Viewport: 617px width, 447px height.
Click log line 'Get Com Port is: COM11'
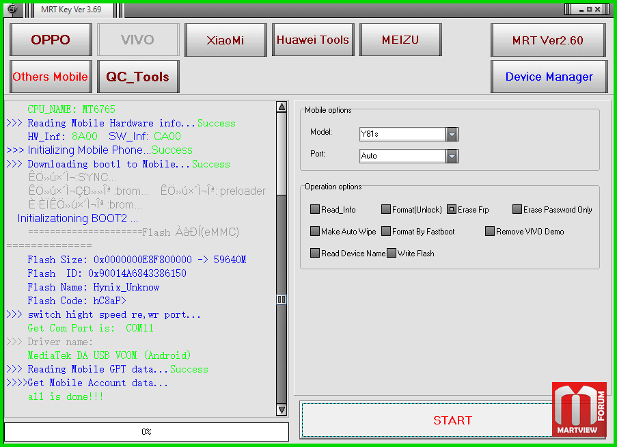tap(90, 328)
